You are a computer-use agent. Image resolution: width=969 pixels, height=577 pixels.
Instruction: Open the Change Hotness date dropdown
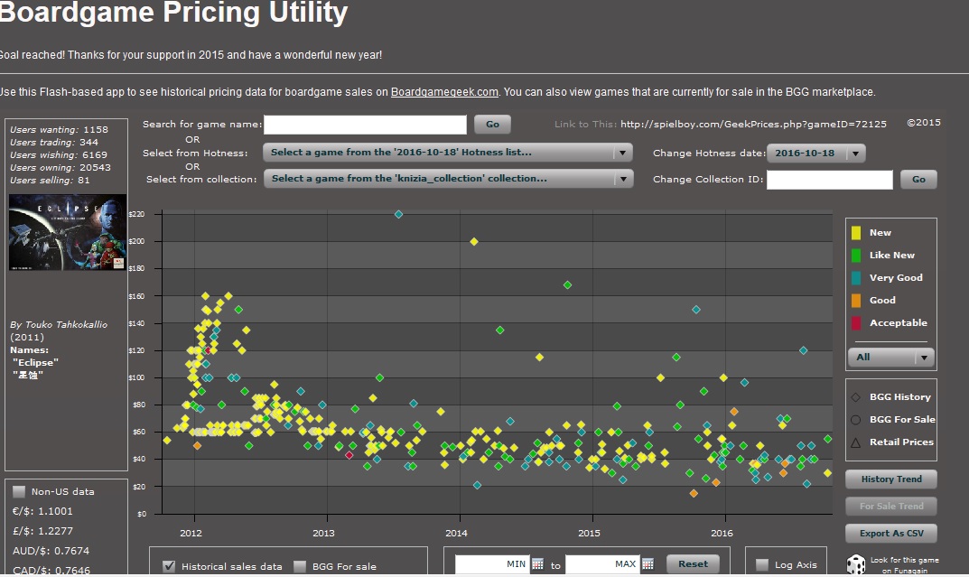pyautogui.click(x=815, y=154)
